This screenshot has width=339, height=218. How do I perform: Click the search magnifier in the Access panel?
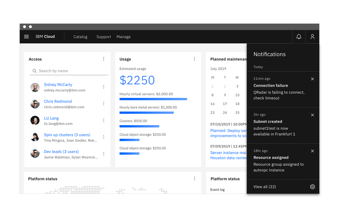tap(34, 71)
